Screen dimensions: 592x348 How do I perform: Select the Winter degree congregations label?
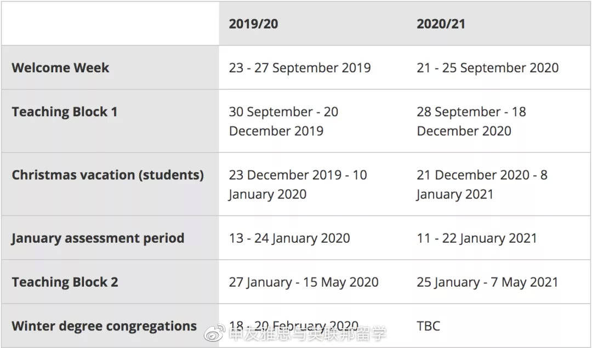click(x=104, y=326)
